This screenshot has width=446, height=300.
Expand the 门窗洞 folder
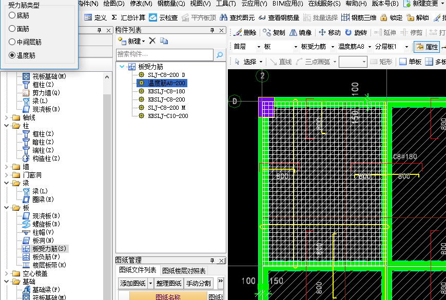7,175
